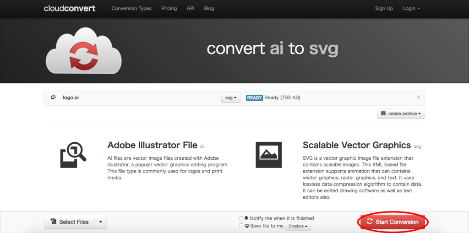Go to the Pricing page
This screenshot has height=233, width=469.
coord(169,8)
